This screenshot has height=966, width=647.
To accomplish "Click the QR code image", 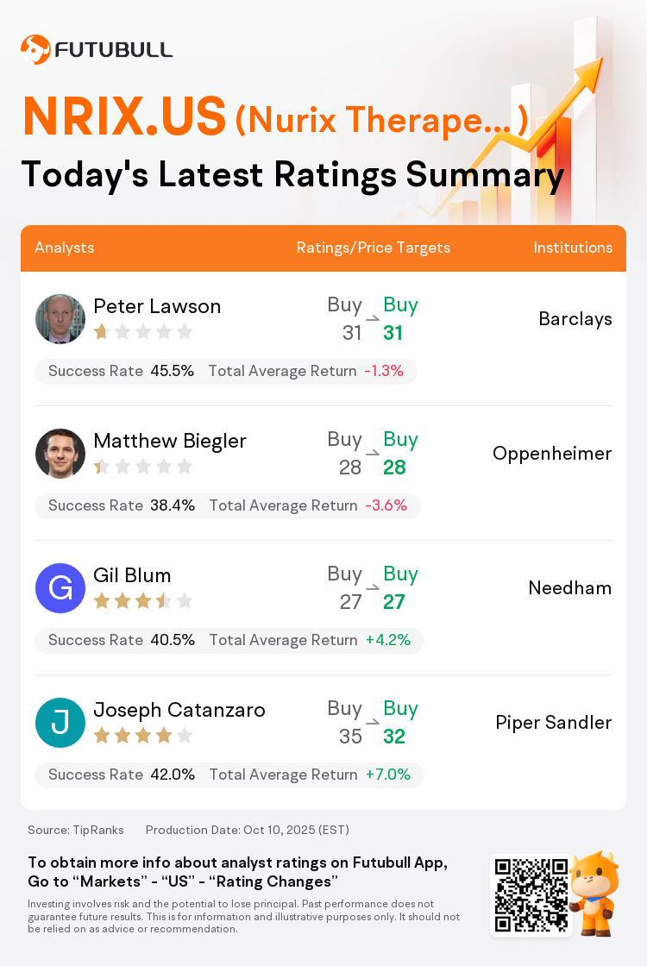I will click(531, 894).
